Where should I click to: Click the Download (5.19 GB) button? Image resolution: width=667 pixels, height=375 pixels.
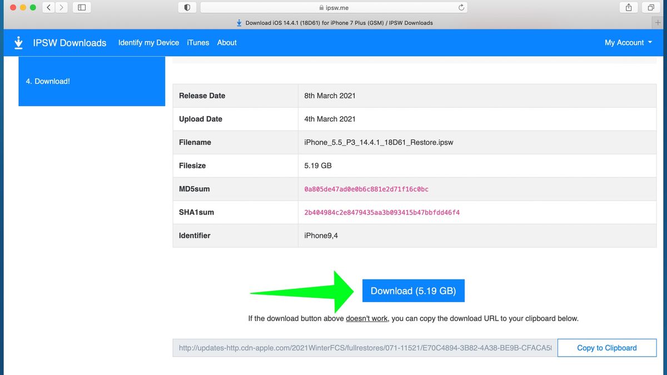click(413, 290)
